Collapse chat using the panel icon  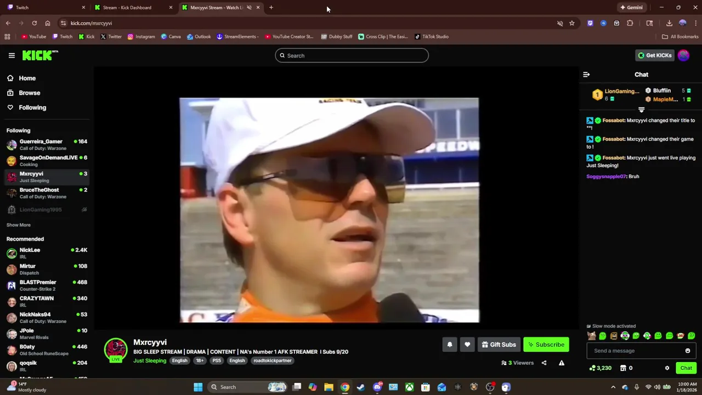(586, 75)
